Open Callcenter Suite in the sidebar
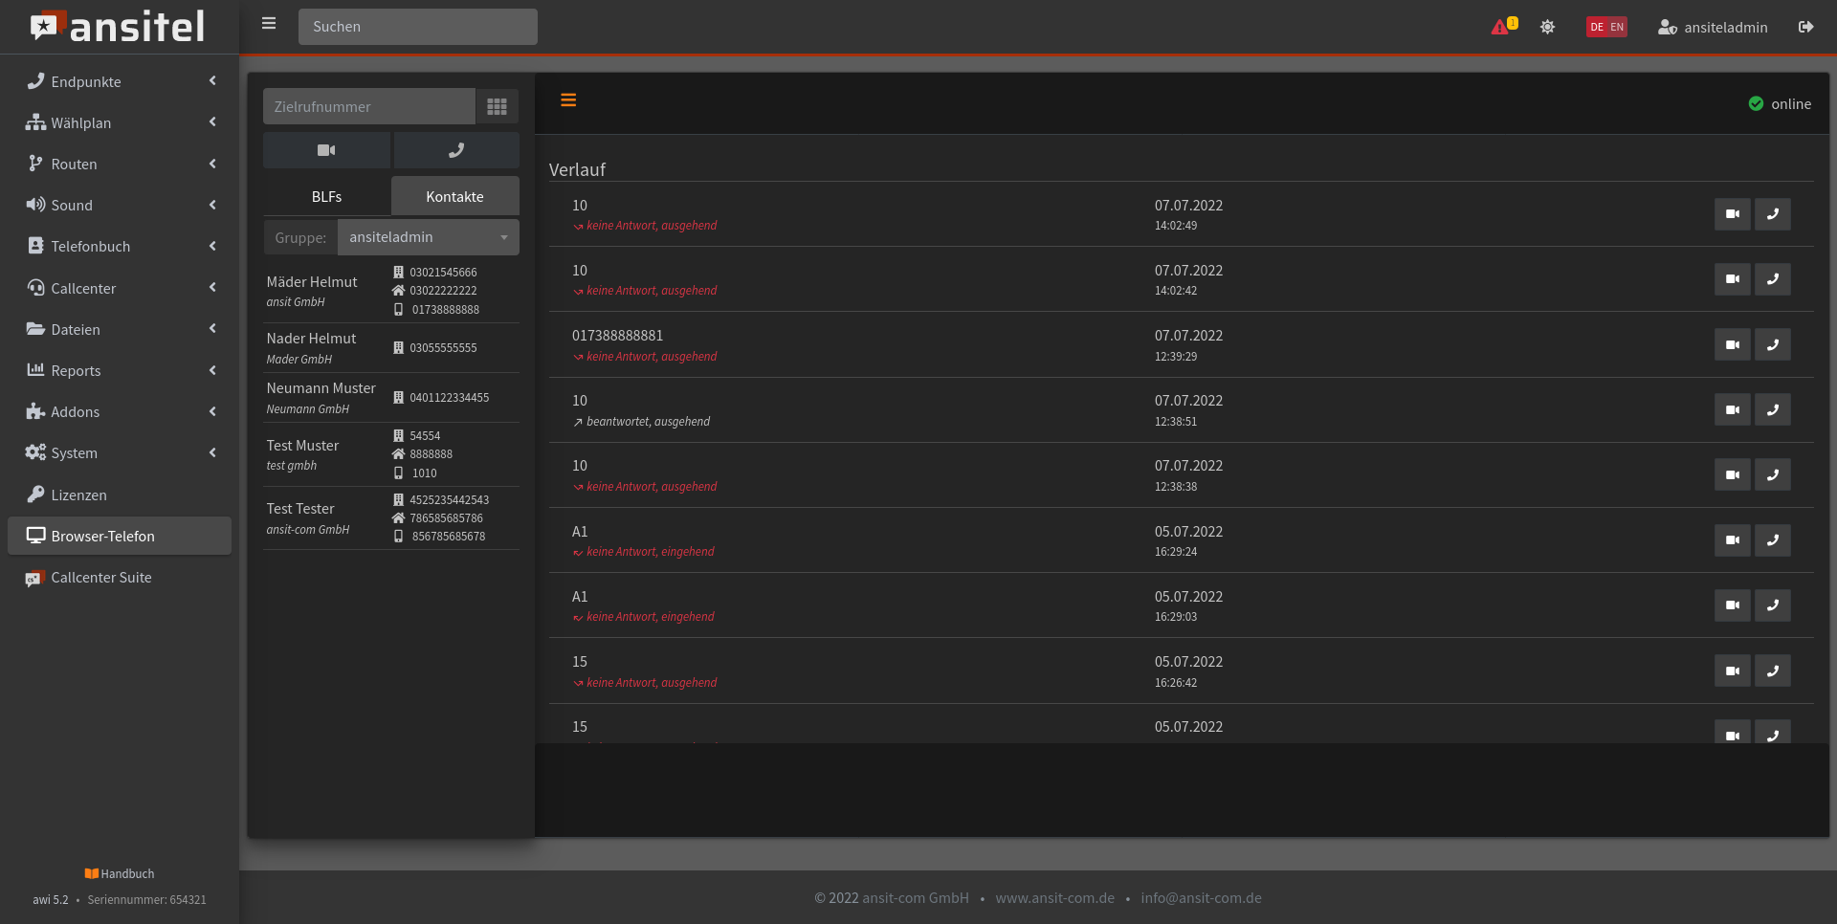This screenshot has width=1837, height=924. click(100, 577)
